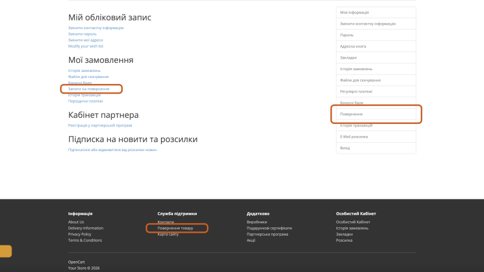Screen dimensions: 484x272
Task: Open Історія замовлень in the sidebar menu
Action: click(376, 69)
